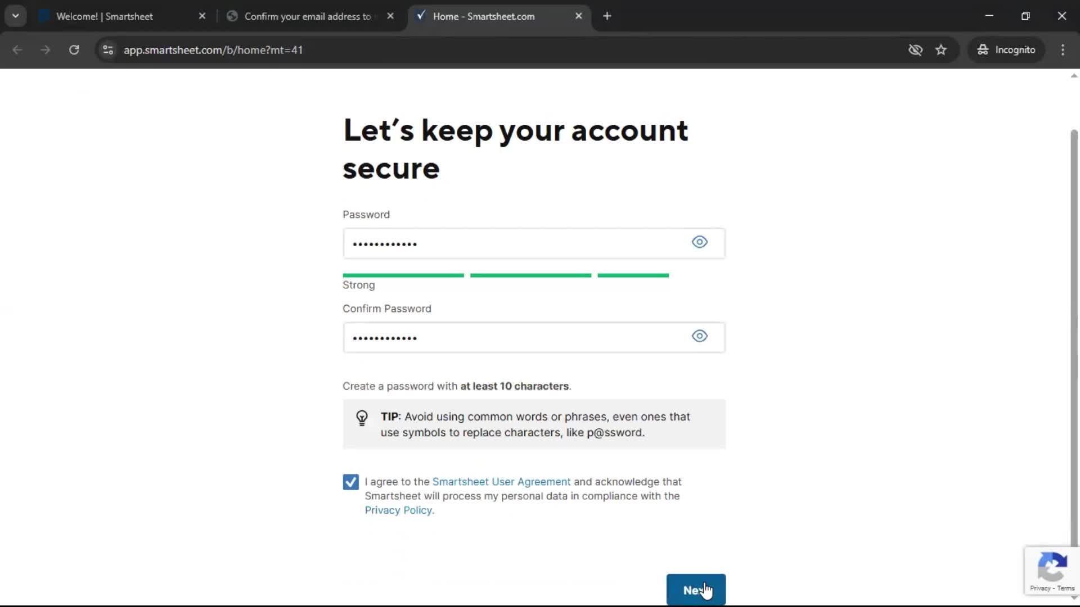The height and width of the screenshot is (607, 1080).
Task: Open site information settings
Action: click(x=107, y=50)
